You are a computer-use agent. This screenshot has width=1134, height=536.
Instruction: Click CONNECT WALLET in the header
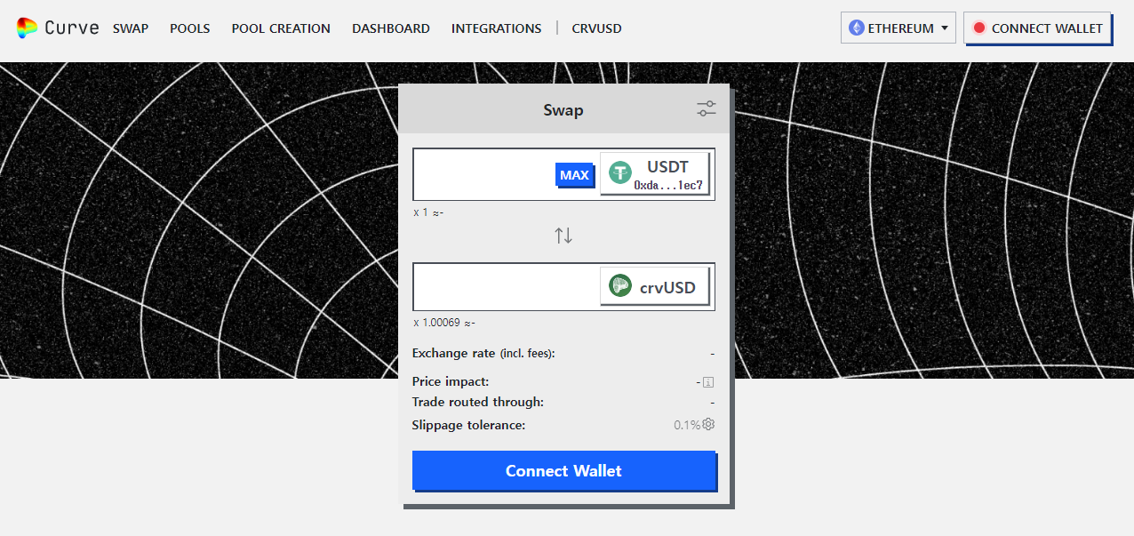click(x=1037, y=28)
